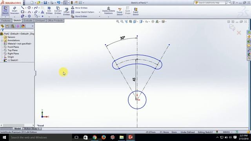Screen dimensions: 251x141
Task: Expand more FeatureManager tabs chevron
Action: coord(33,26)
